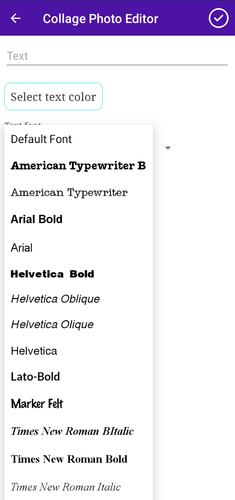
Task: Pick Helvetica Bold from the font list
Action: 79,274
